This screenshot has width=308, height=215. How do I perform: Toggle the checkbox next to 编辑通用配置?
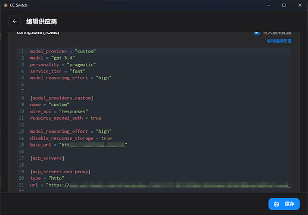click(x=257, y=33)
